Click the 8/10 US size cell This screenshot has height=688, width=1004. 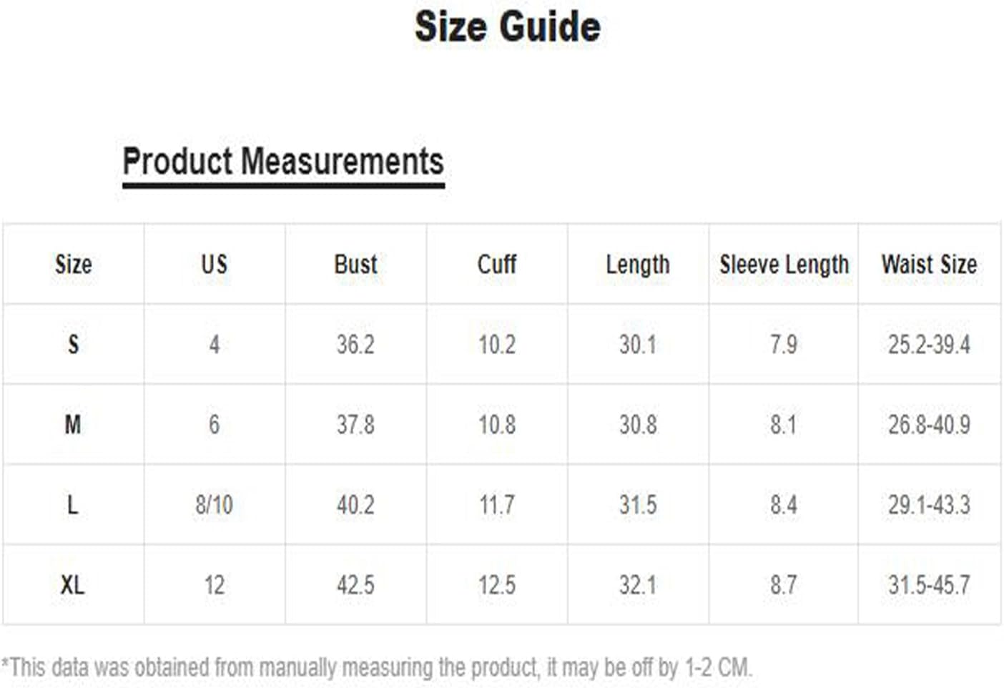[x=215, y=505]
